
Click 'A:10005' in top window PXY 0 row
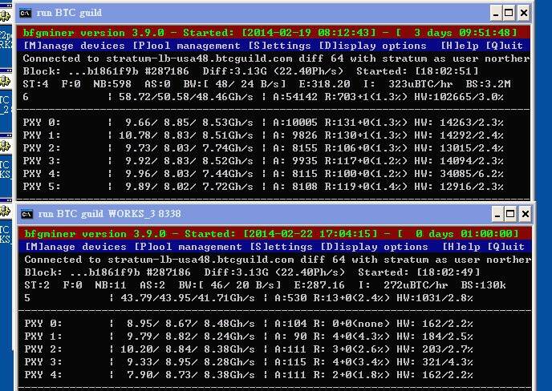[295, 123]
